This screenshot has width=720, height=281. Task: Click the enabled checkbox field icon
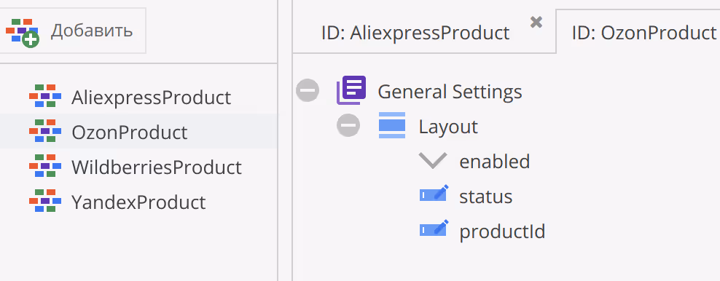(x=433, y=160)
